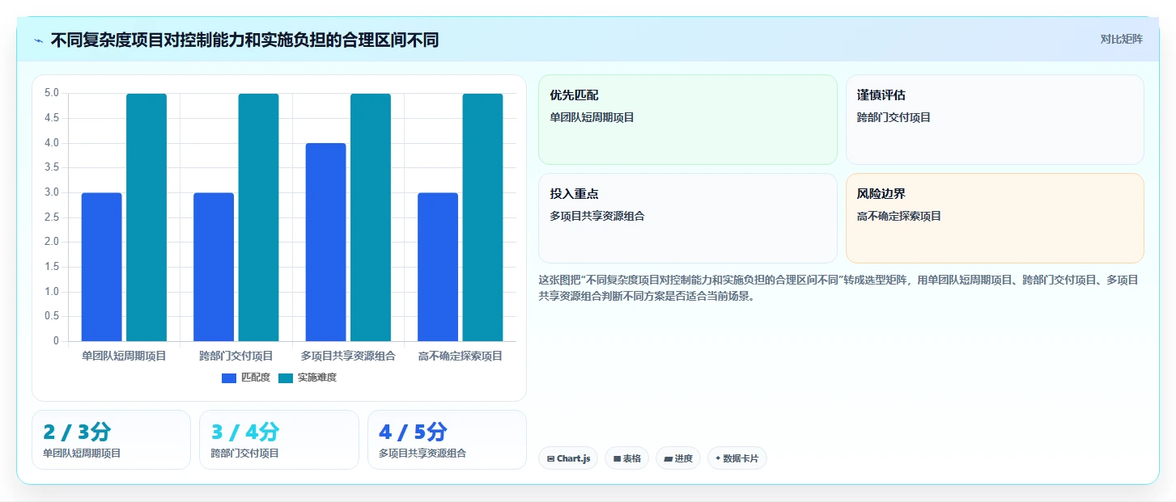Click the teal 实施难度 bar for 多项目共享资源组合

click(x=371, y=217)
